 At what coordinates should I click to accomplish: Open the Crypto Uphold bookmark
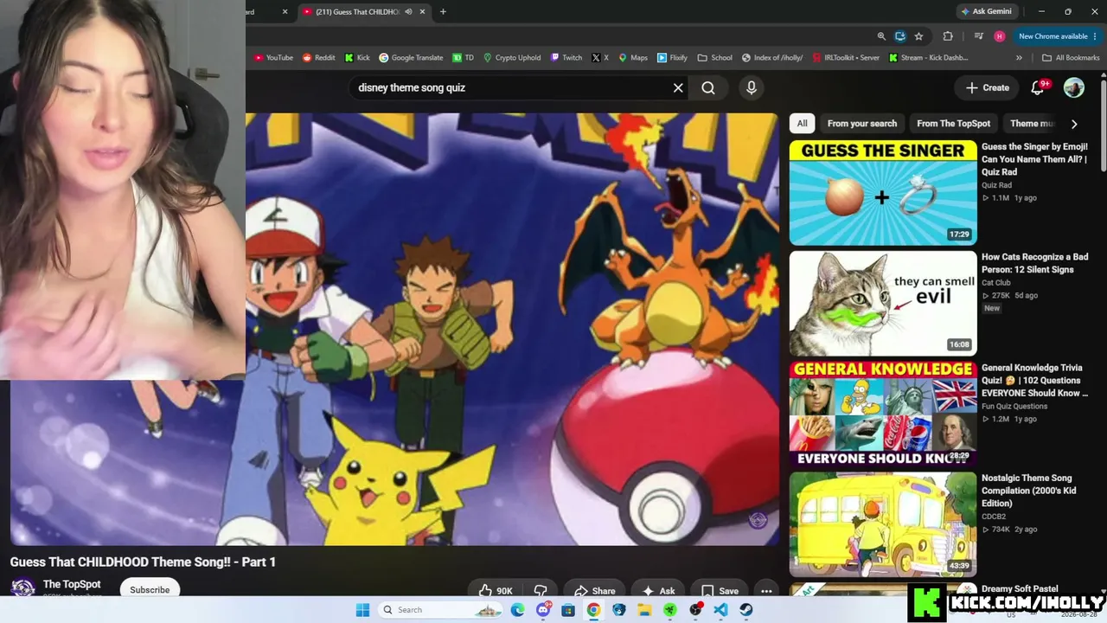pyautogui.click(x=512, y=58)
